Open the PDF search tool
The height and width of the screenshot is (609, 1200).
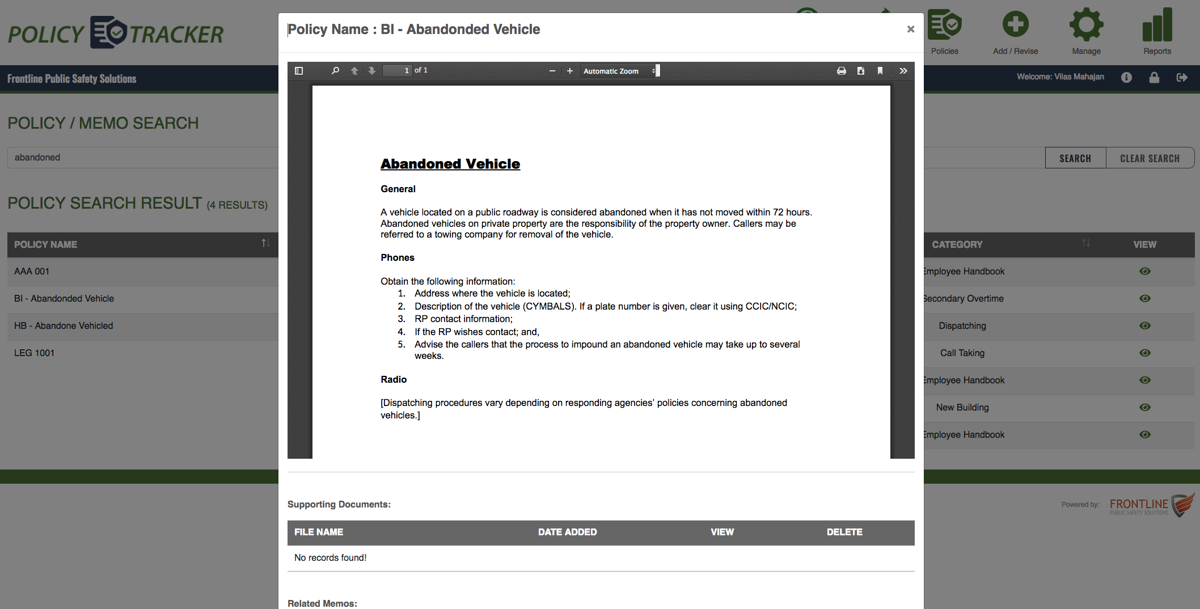click(335, 71)
